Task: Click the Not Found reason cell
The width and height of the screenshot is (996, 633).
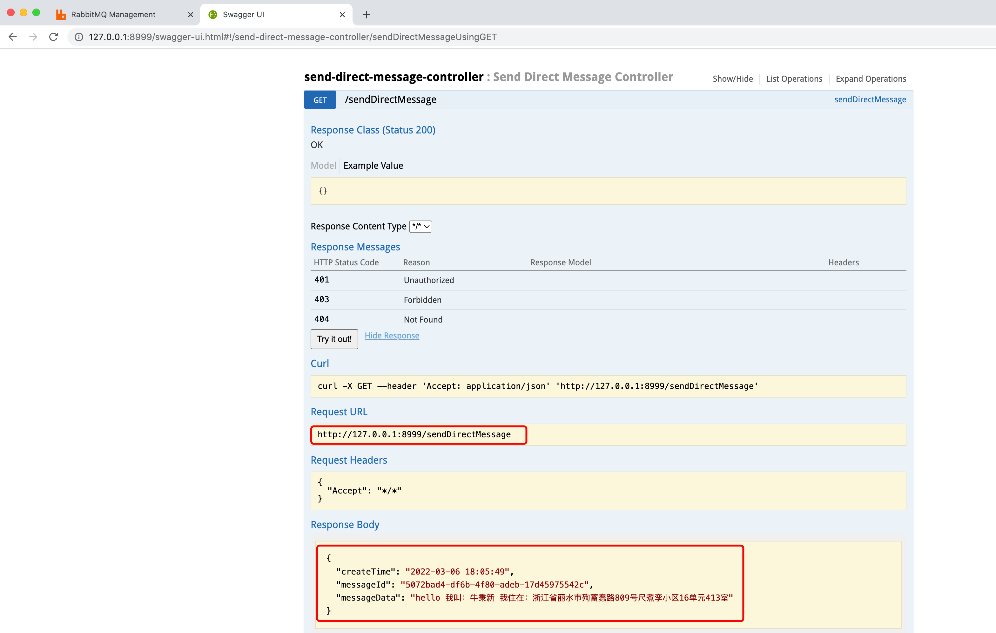Action: click(423, 319)
